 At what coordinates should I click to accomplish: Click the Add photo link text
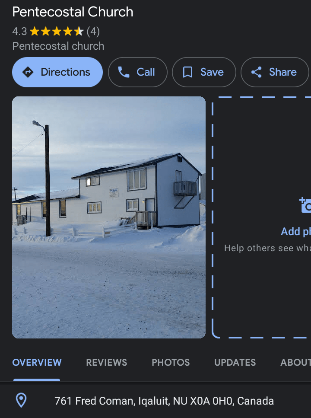[296, 231]
